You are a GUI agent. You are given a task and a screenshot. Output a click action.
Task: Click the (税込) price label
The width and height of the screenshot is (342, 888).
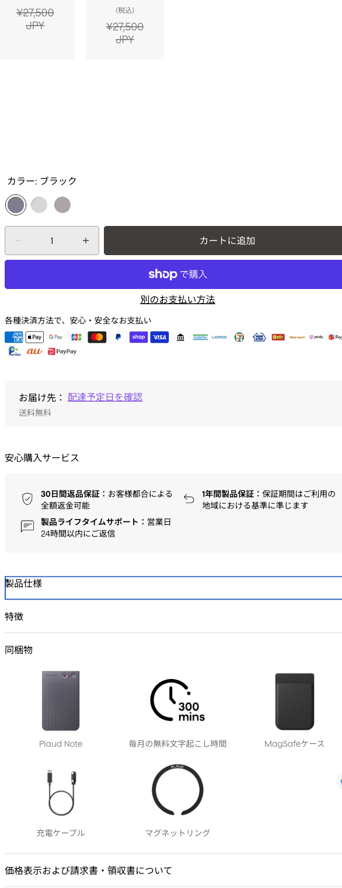pos(125,11)
